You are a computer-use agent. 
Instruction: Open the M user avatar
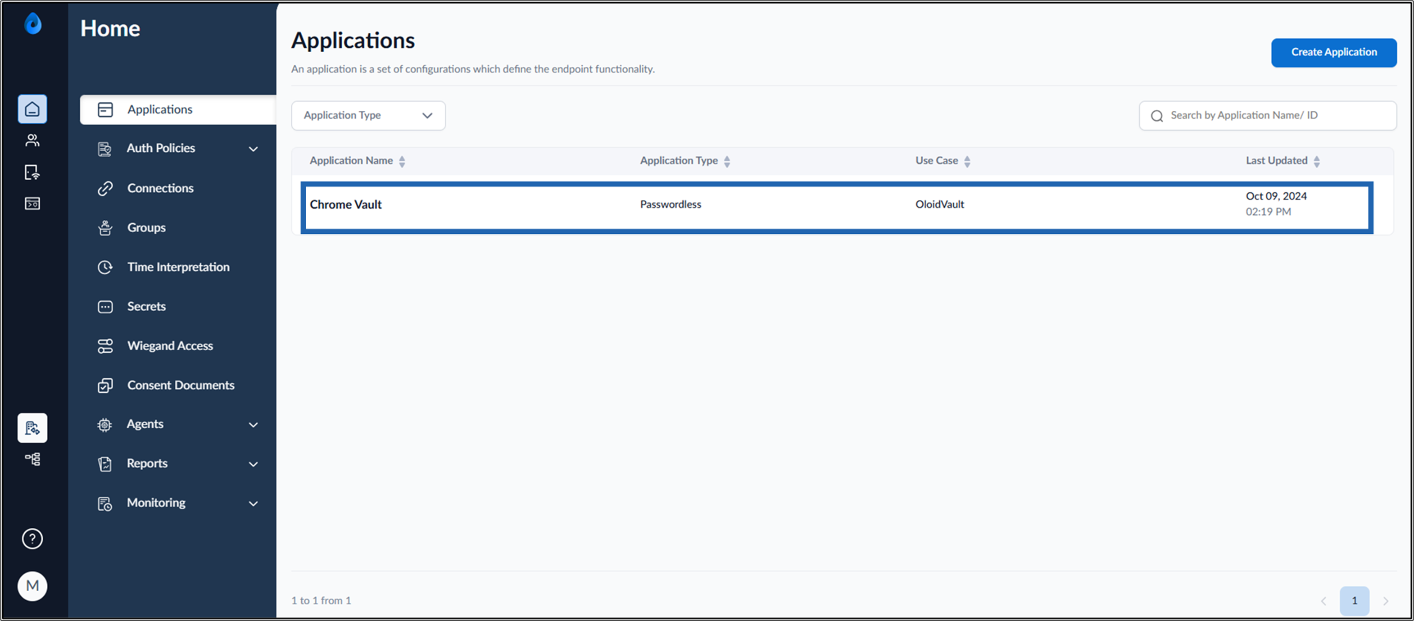click(x=32, y=586)
